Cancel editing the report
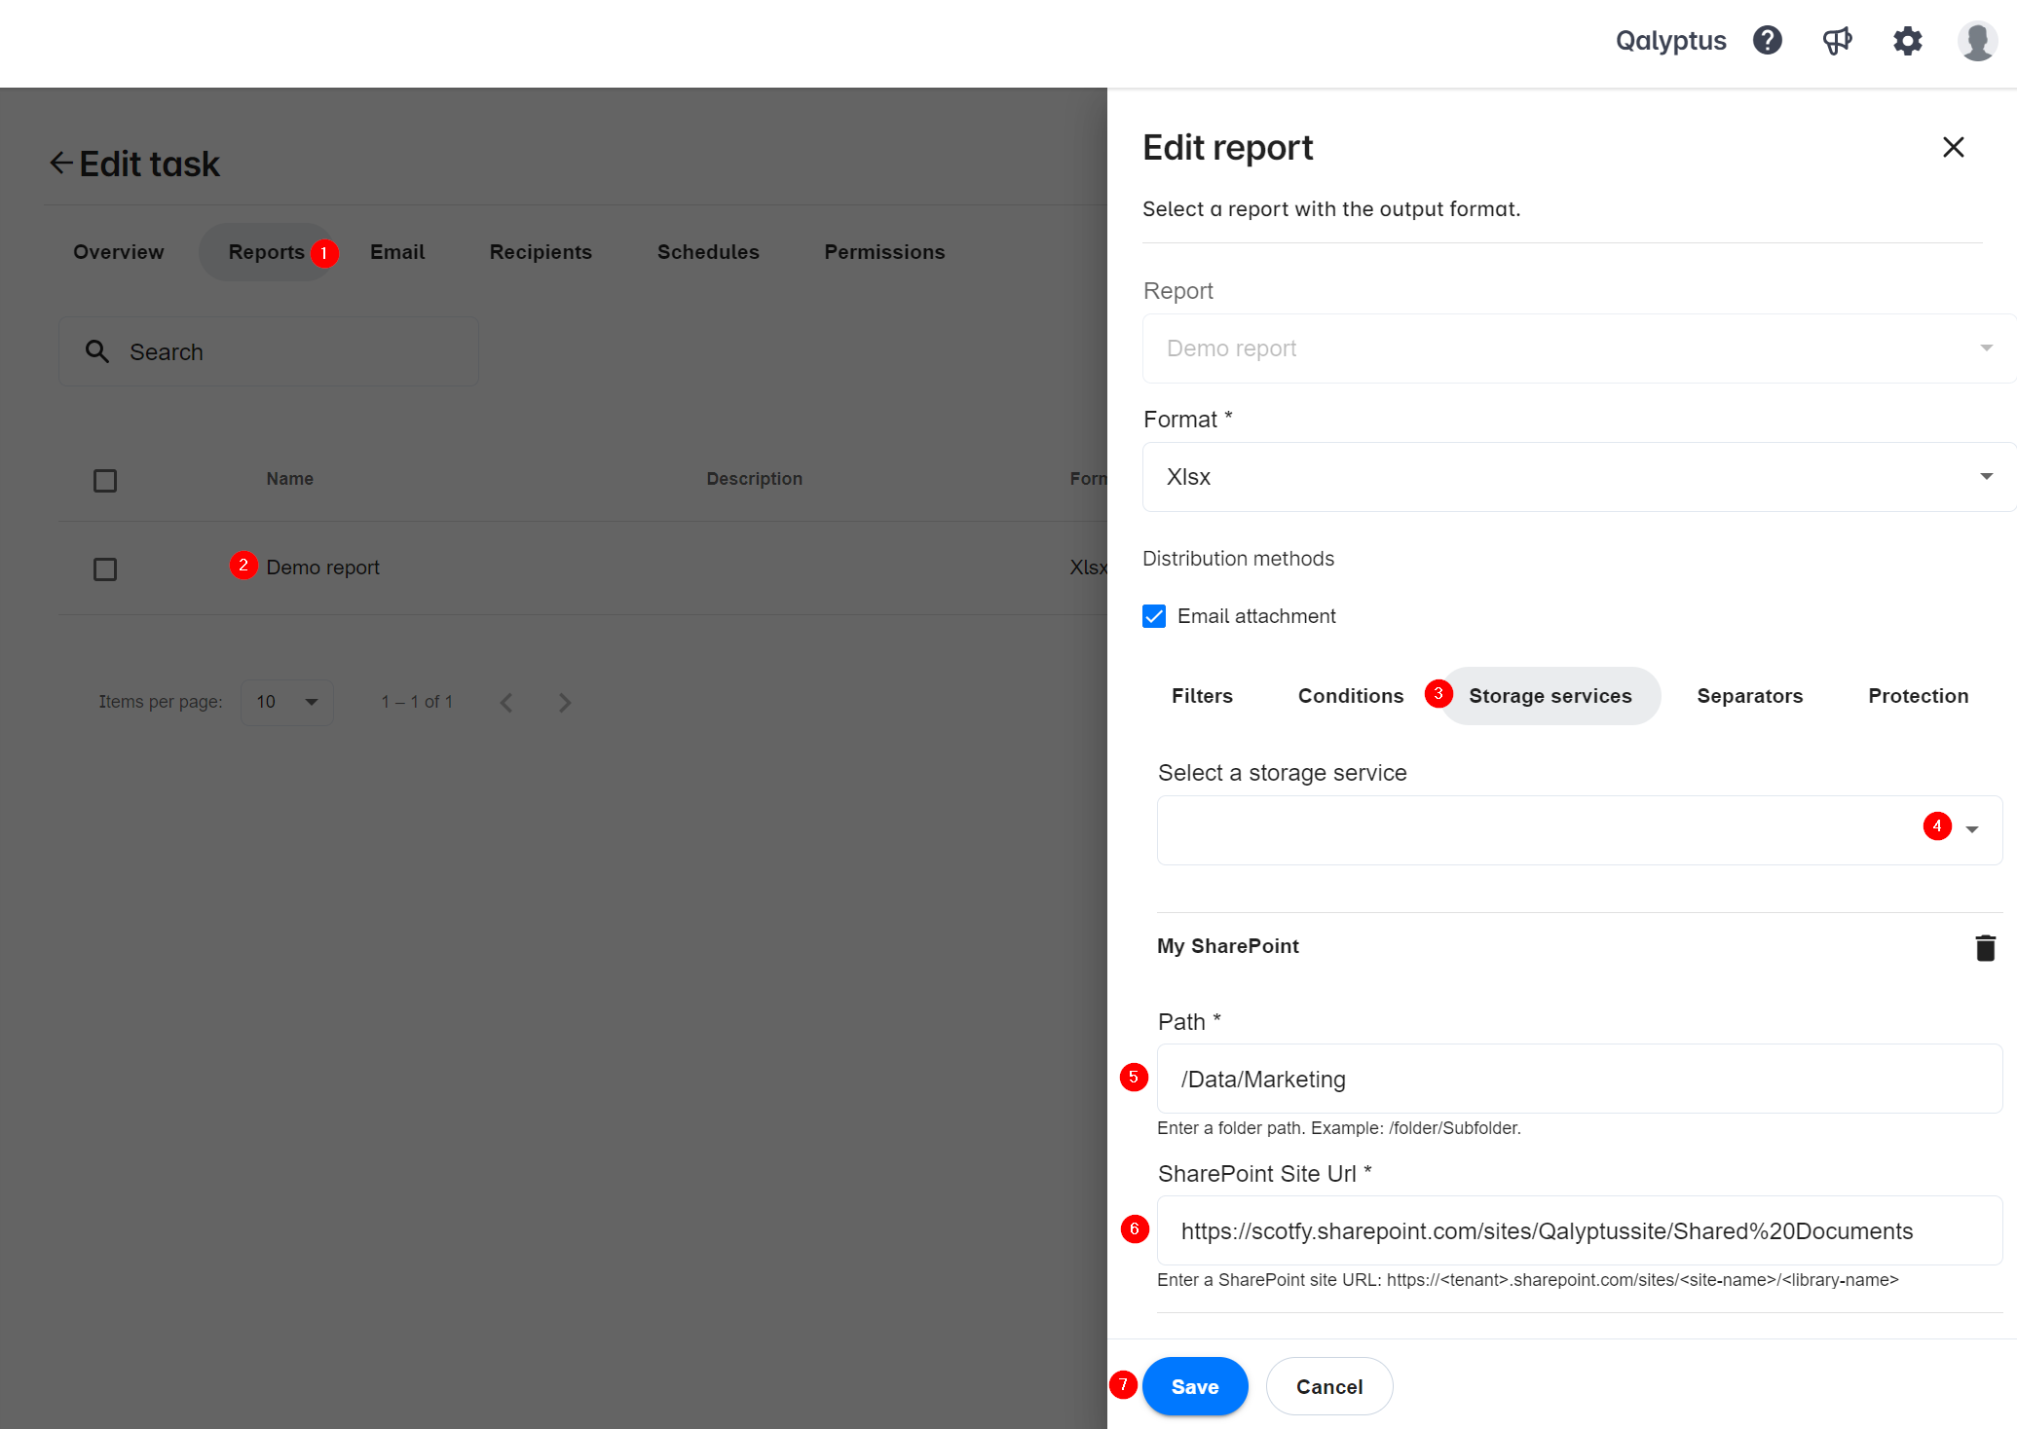2017x1429 pixels. (x=1329, y=1386)
